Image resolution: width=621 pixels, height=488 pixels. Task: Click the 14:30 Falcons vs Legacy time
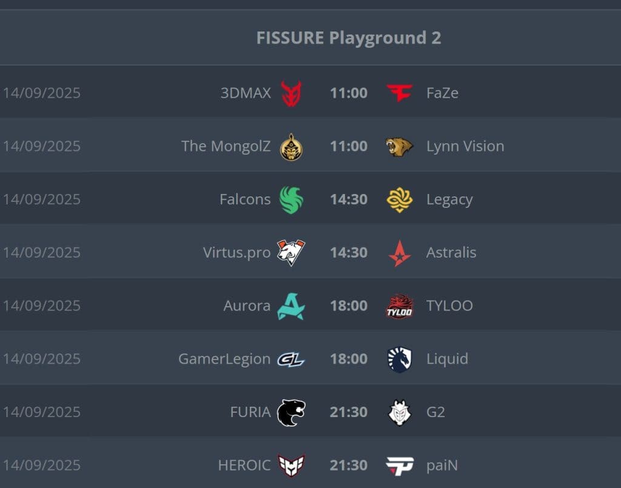click(349, 199)
